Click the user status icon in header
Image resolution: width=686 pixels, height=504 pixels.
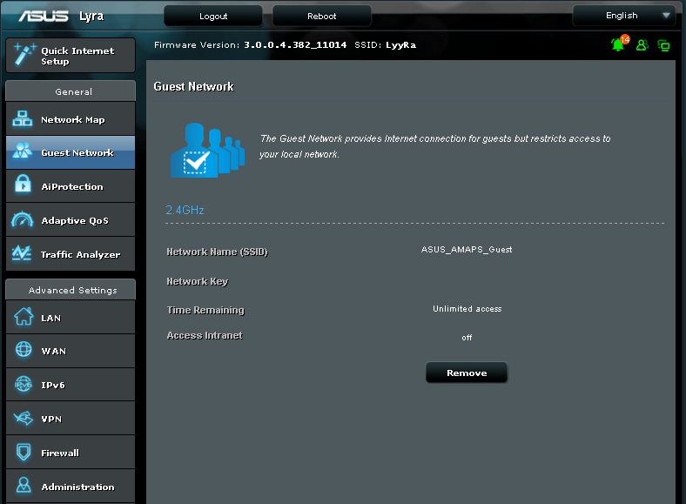coord(642,45)
